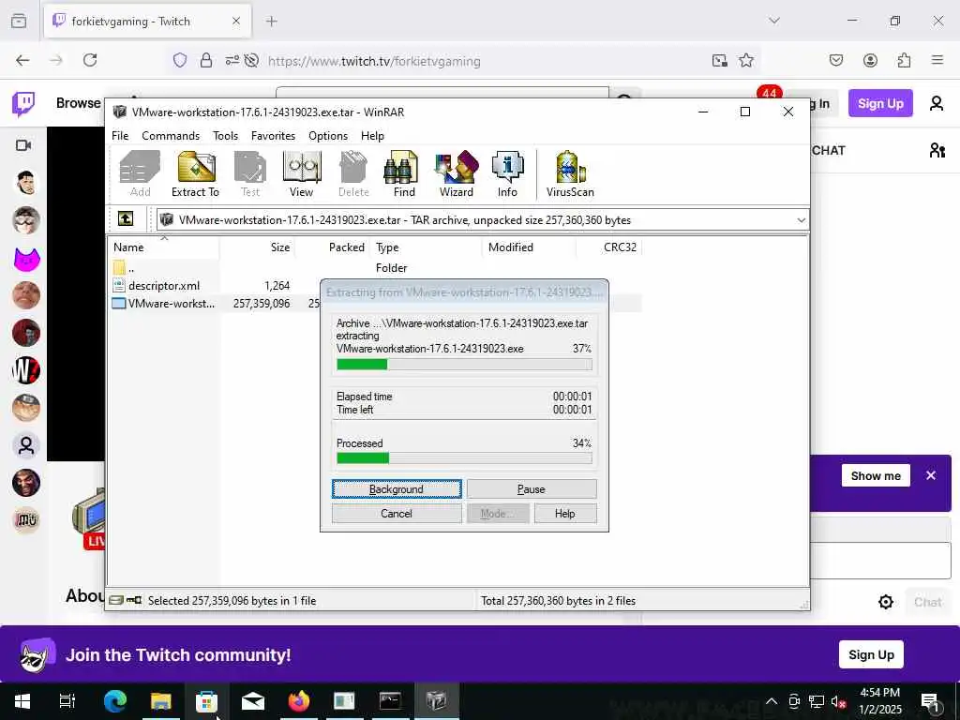Open a new Firefox tab
960x720 pixels.
point(272,22)
